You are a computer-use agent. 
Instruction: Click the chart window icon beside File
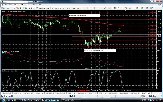(x=3, y=5)
